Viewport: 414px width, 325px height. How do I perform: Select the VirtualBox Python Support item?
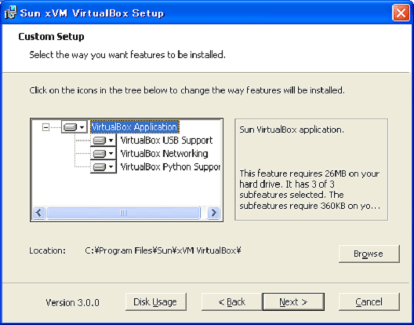point(170,167)
